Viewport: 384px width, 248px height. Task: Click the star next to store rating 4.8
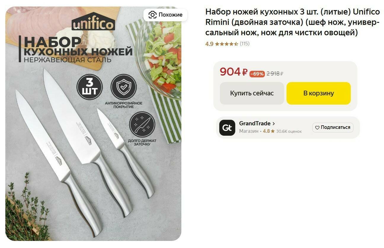tap(273, 131)
